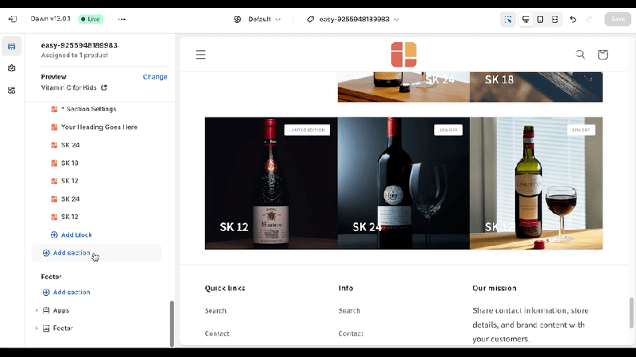Open the three-dot more actions menu
The height and width of the screenshot is (357, 636).
coord(122,19)
